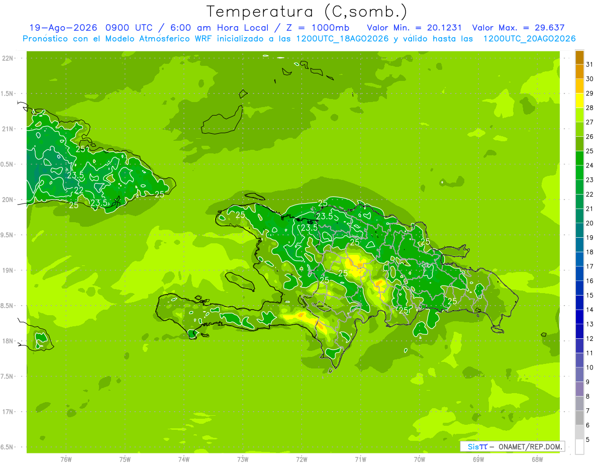Screen dimensions: 603x466
Task: Click the white swatch below 5 on colorbar
Action: [x=579, y=447]
